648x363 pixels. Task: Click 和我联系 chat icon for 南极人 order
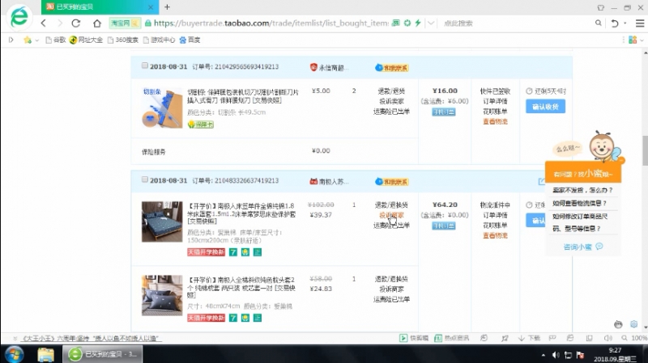[x=392, y=181]
